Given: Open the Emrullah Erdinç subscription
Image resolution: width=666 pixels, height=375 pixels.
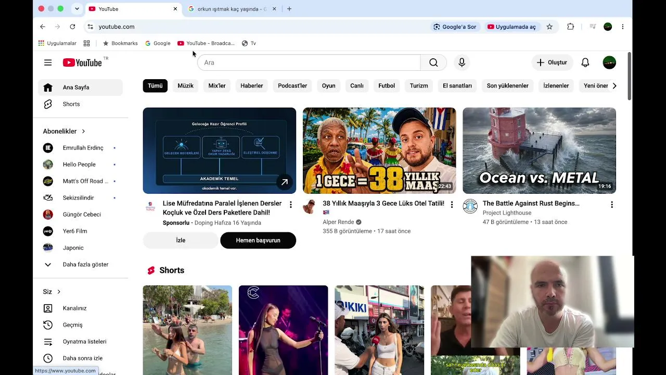Looking at the screenshot, I should [x=80, y=148].
